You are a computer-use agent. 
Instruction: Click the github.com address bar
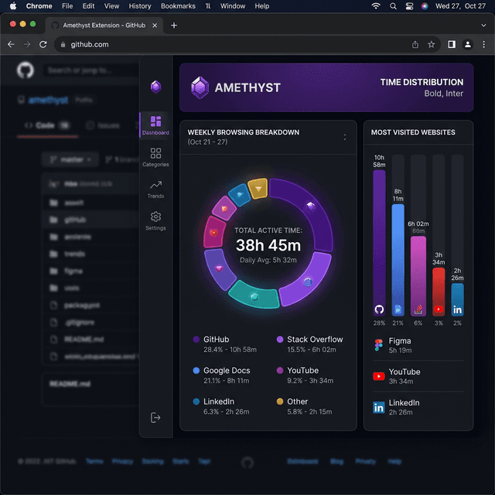point(232,45)
